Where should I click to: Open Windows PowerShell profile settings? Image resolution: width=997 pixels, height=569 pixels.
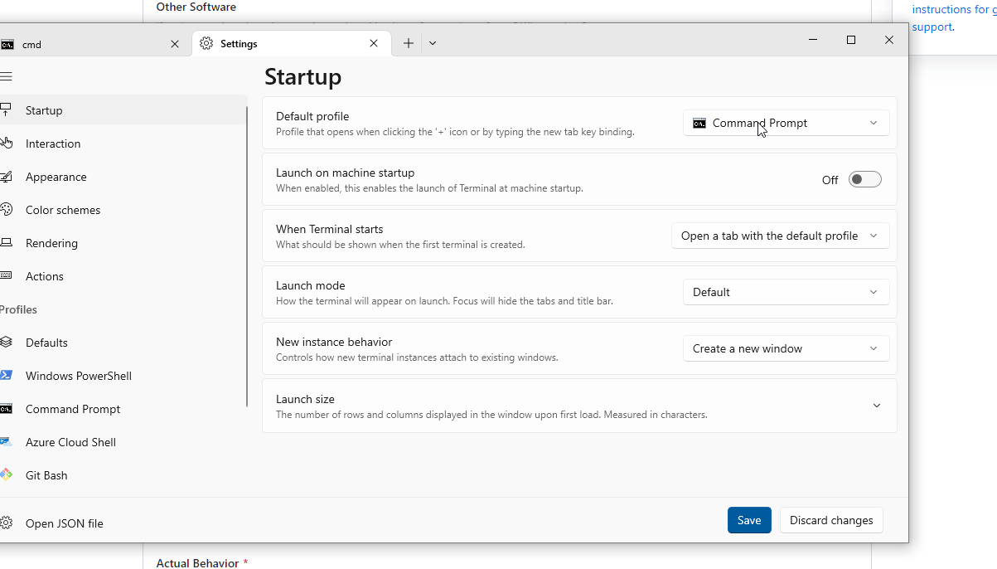pos(123,376)
